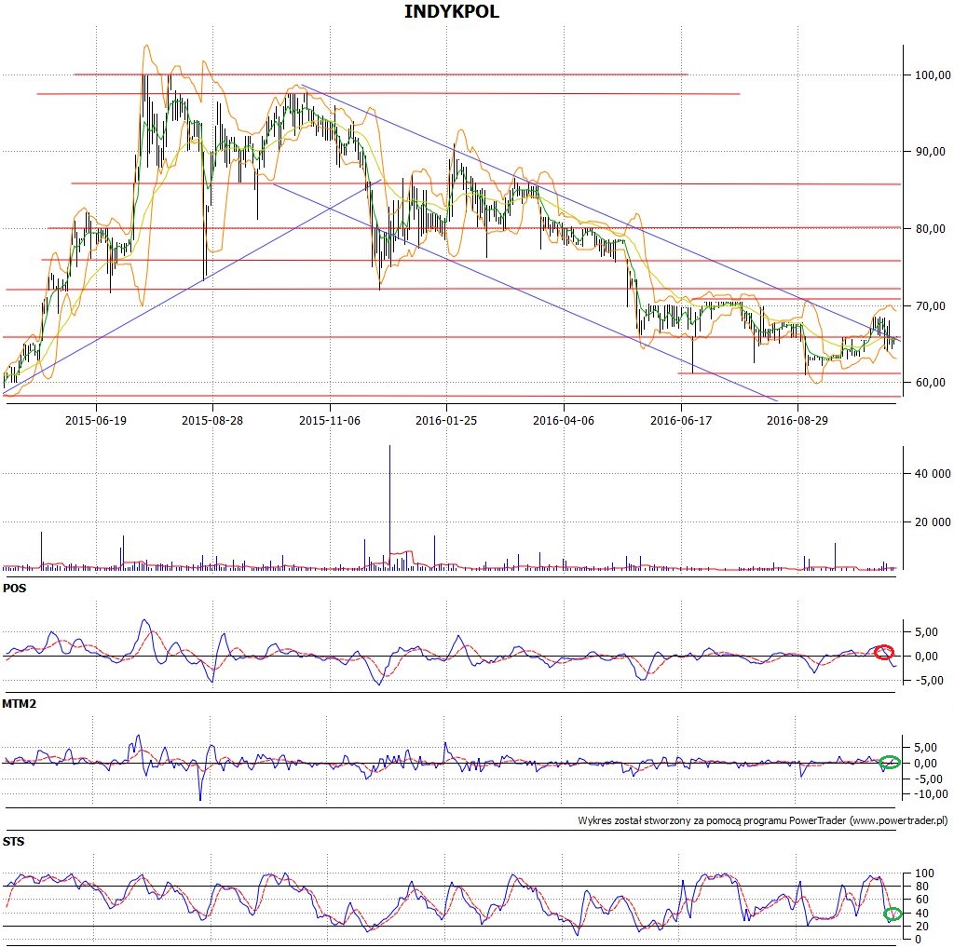Click the 90,00 price axis label

[x=931, y=152]
